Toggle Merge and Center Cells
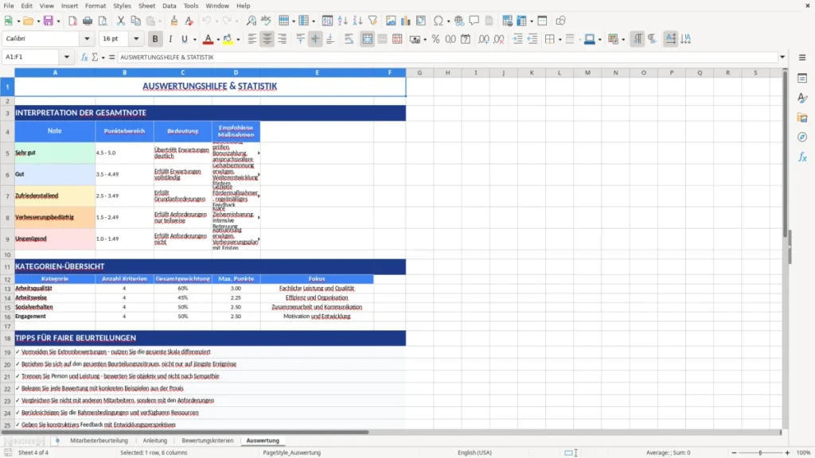The image size is (815, 458). pos(367,39)
